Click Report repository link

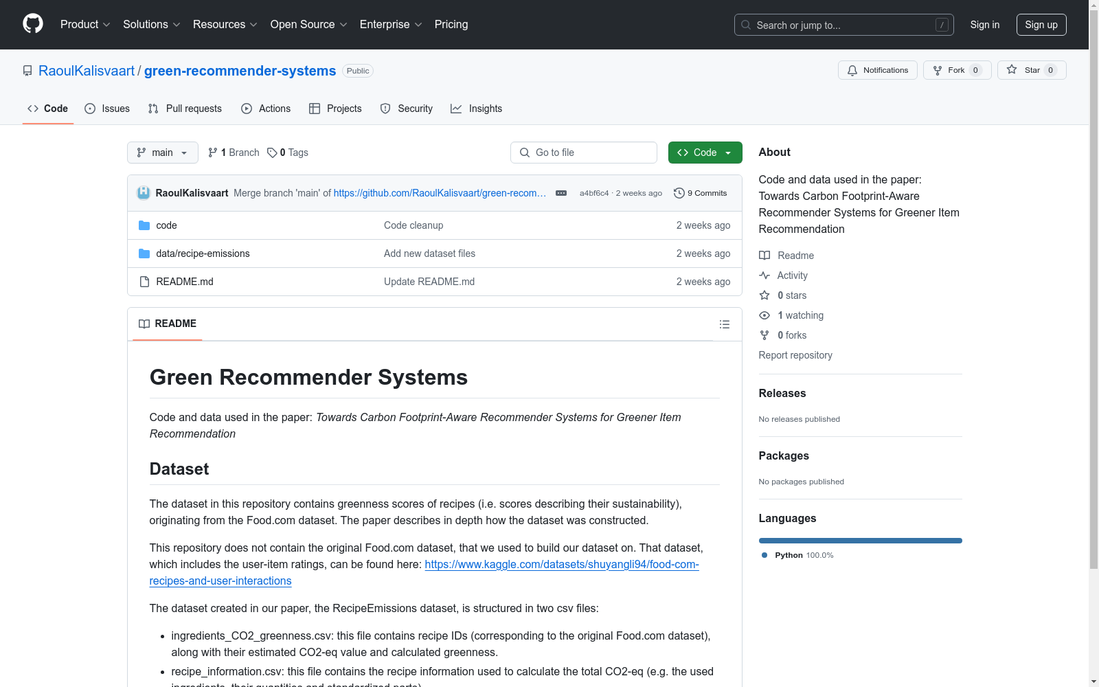(795, 355)
